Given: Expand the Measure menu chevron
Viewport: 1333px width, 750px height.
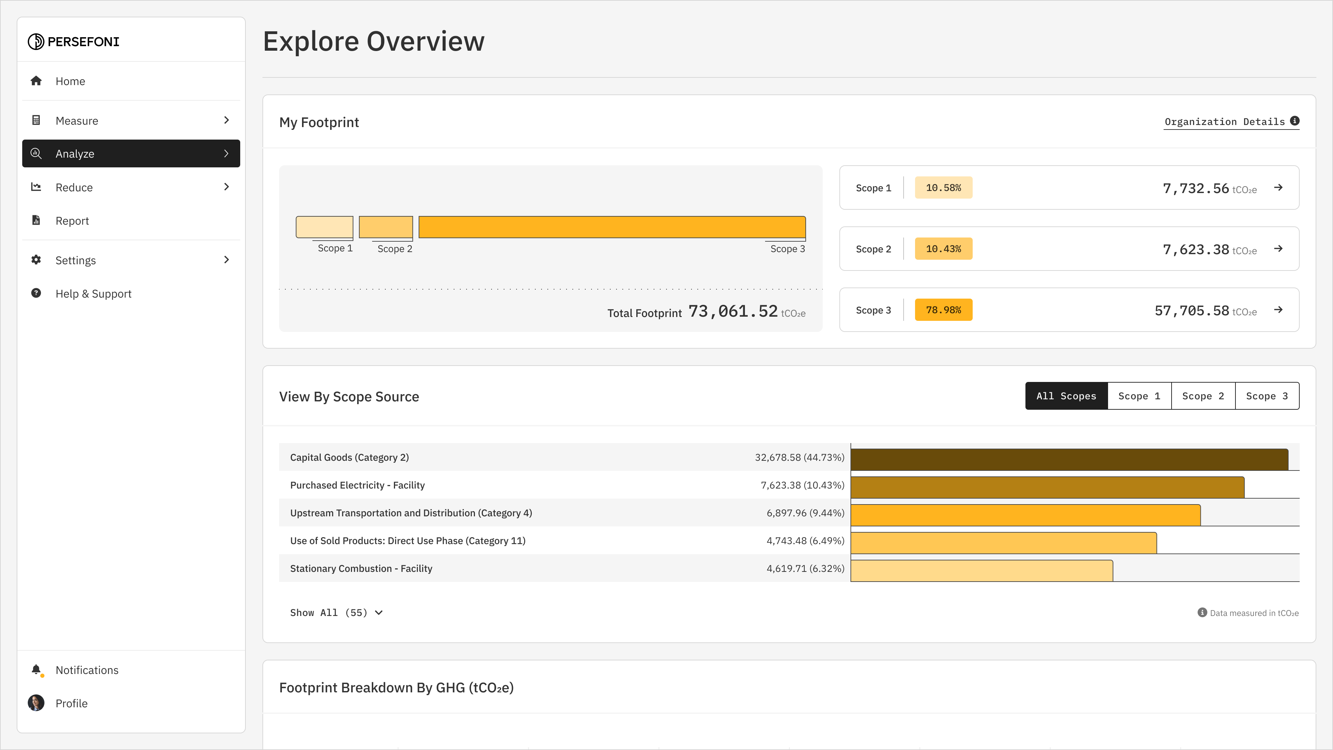Looking at the screenshot, I should coord(226,120).
